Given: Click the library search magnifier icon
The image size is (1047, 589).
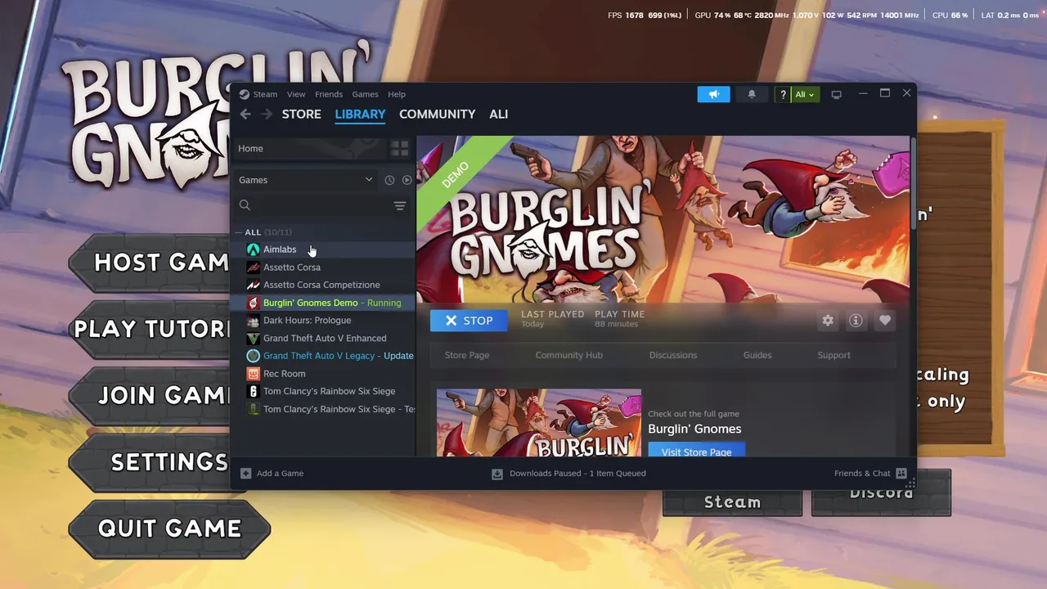Looking at the screenshot, I should [245, 205].
